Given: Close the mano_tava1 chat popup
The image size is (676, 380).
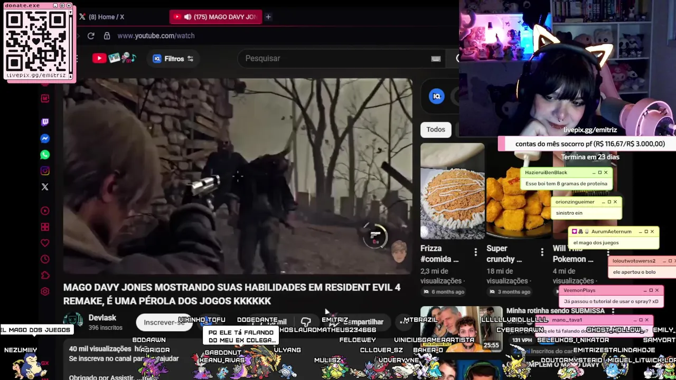Looking at the screenshot, I should (x=646, y=320).
